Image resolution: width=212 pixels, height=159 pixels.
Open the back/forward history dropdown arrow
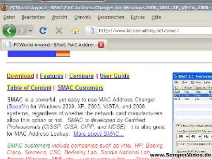[30, 31]
